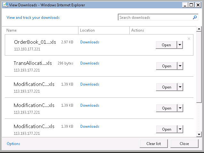Open the TransAllocati xls file

167,66
